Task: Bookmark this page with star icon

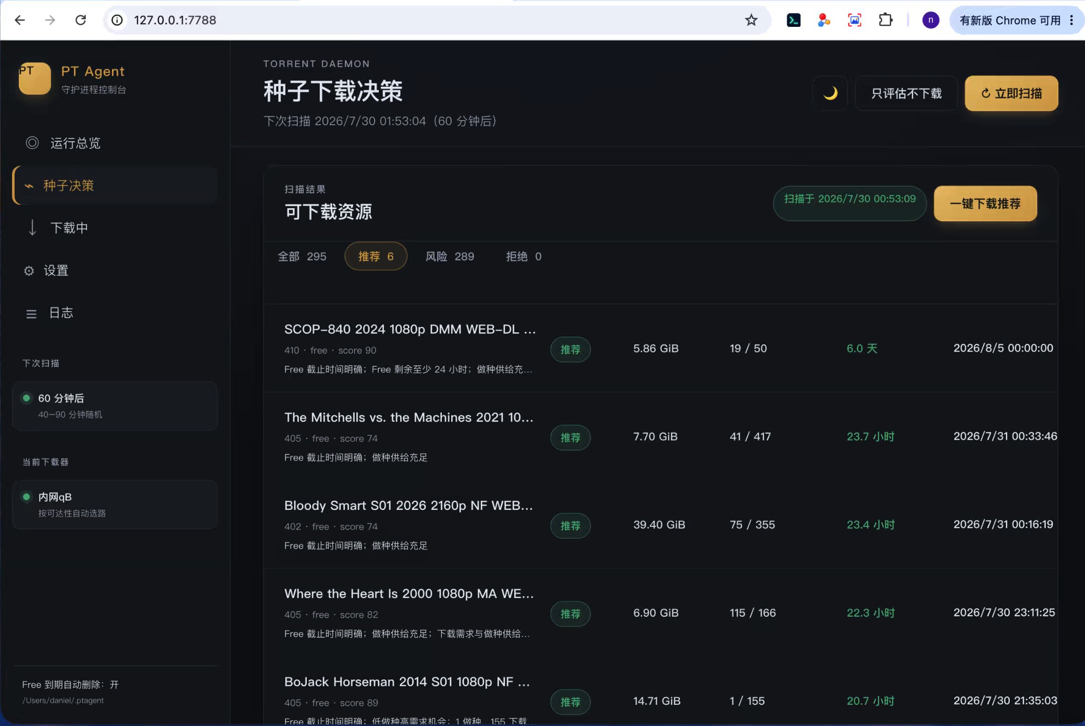Action: [x=751, y=20]
